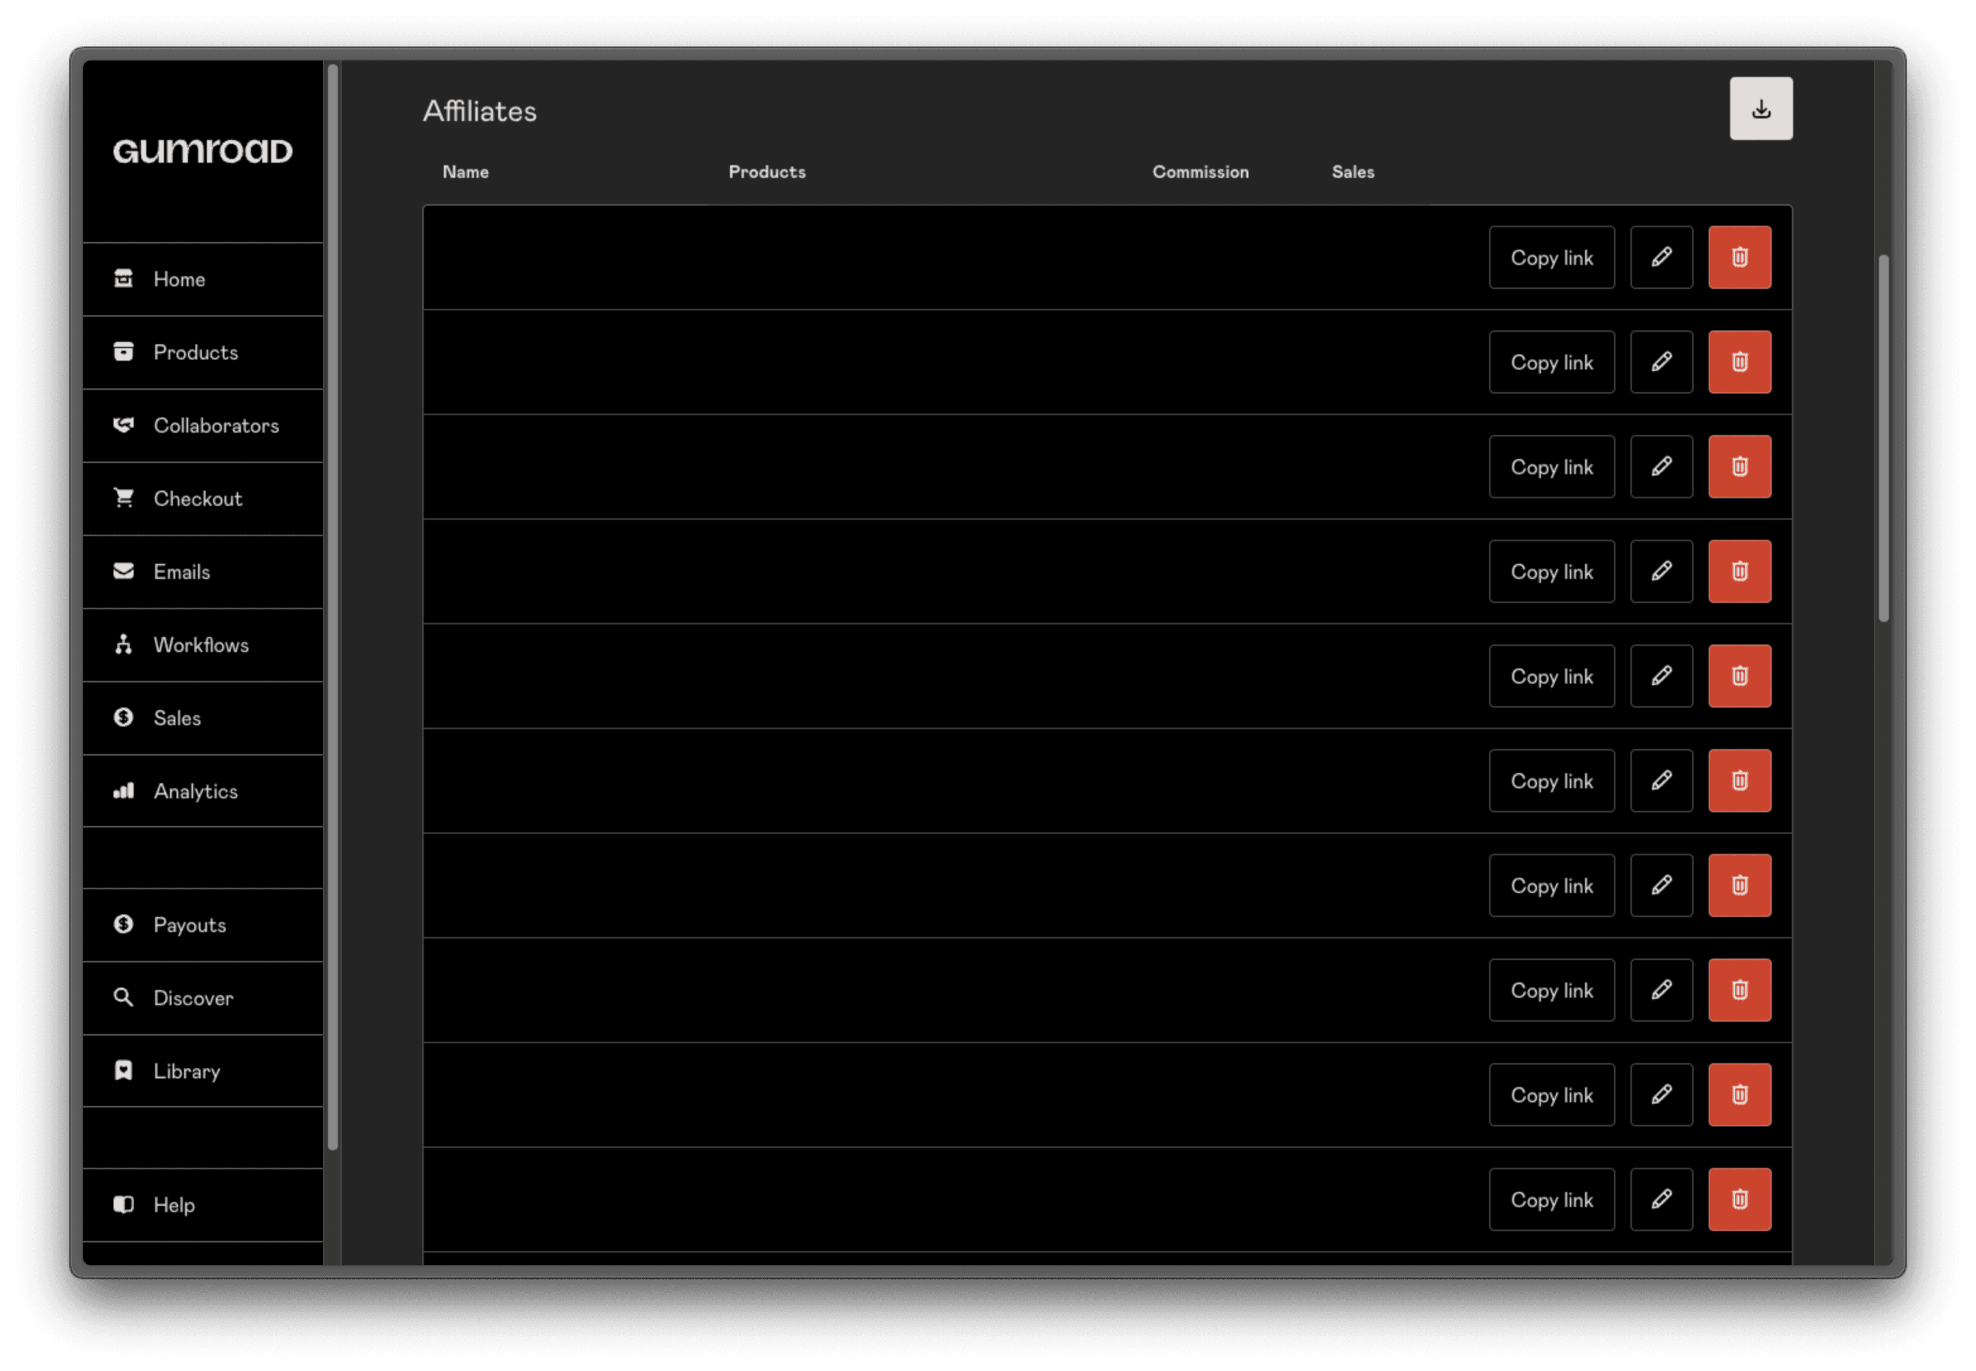The height and width of the screenshot is (1371, 1976).
Task: Click the envelope icon beside Emails
Action: (x=123, y=570)
